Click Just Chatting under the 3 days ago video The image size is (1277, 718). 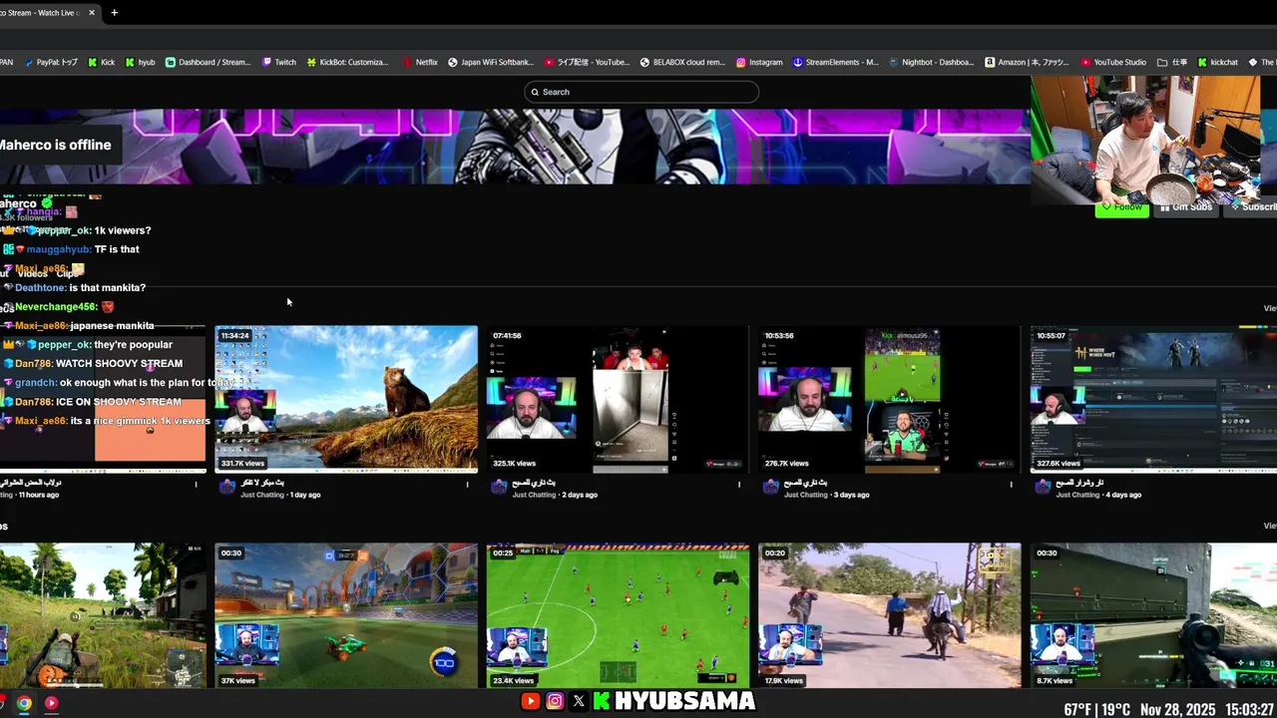point(805,495)
